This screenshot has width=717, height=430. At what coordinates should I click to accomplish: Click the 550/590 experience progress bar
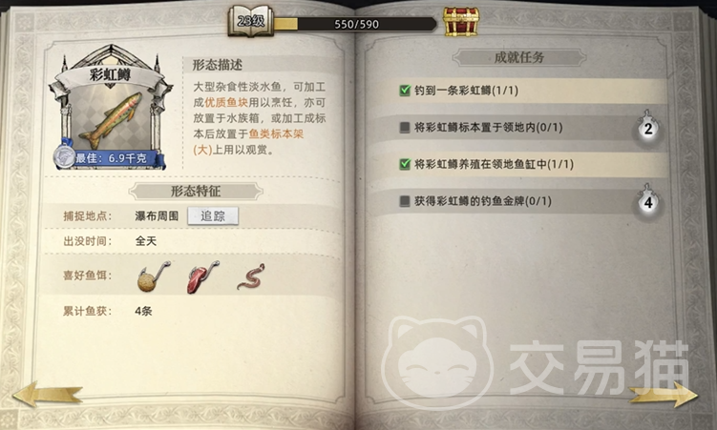[x=355, y=24]
